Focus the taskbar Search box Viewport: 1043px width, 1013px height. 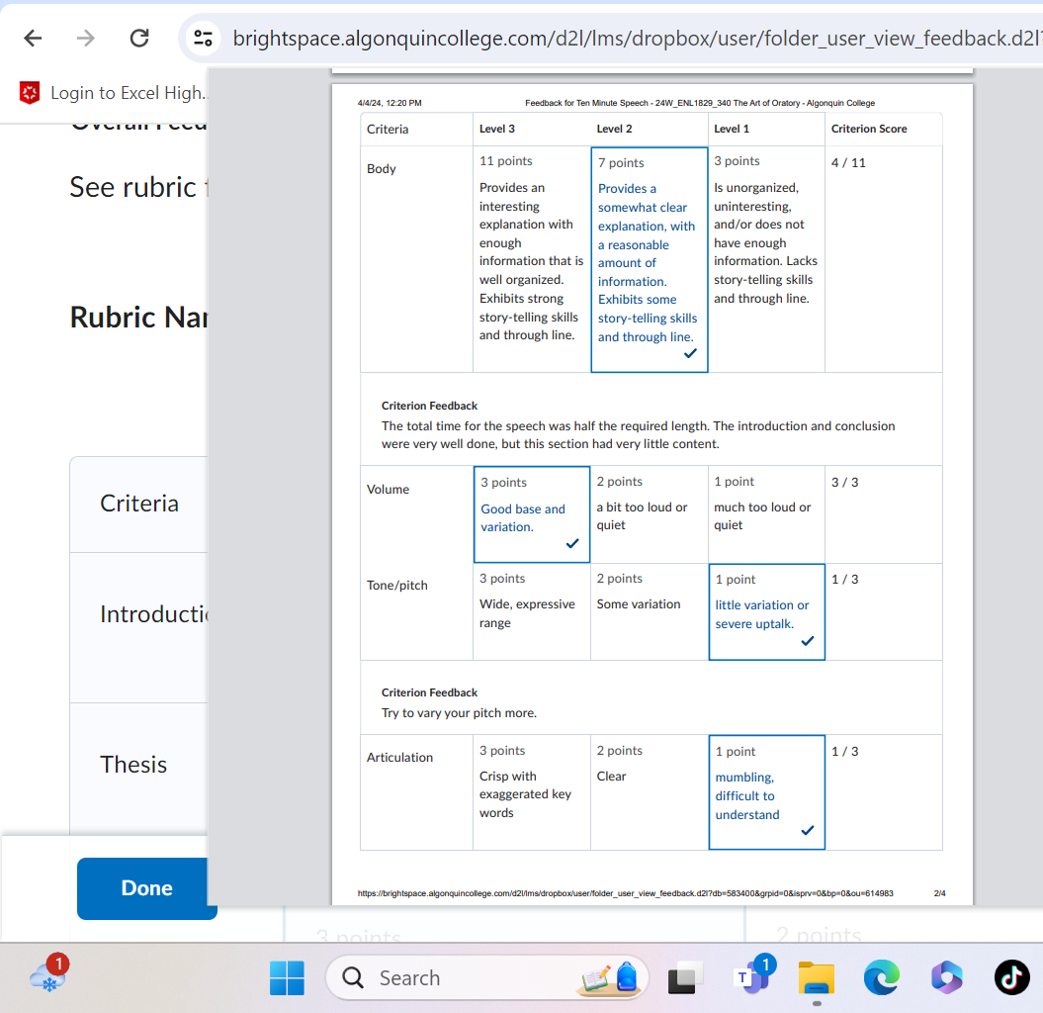[486, 977]
